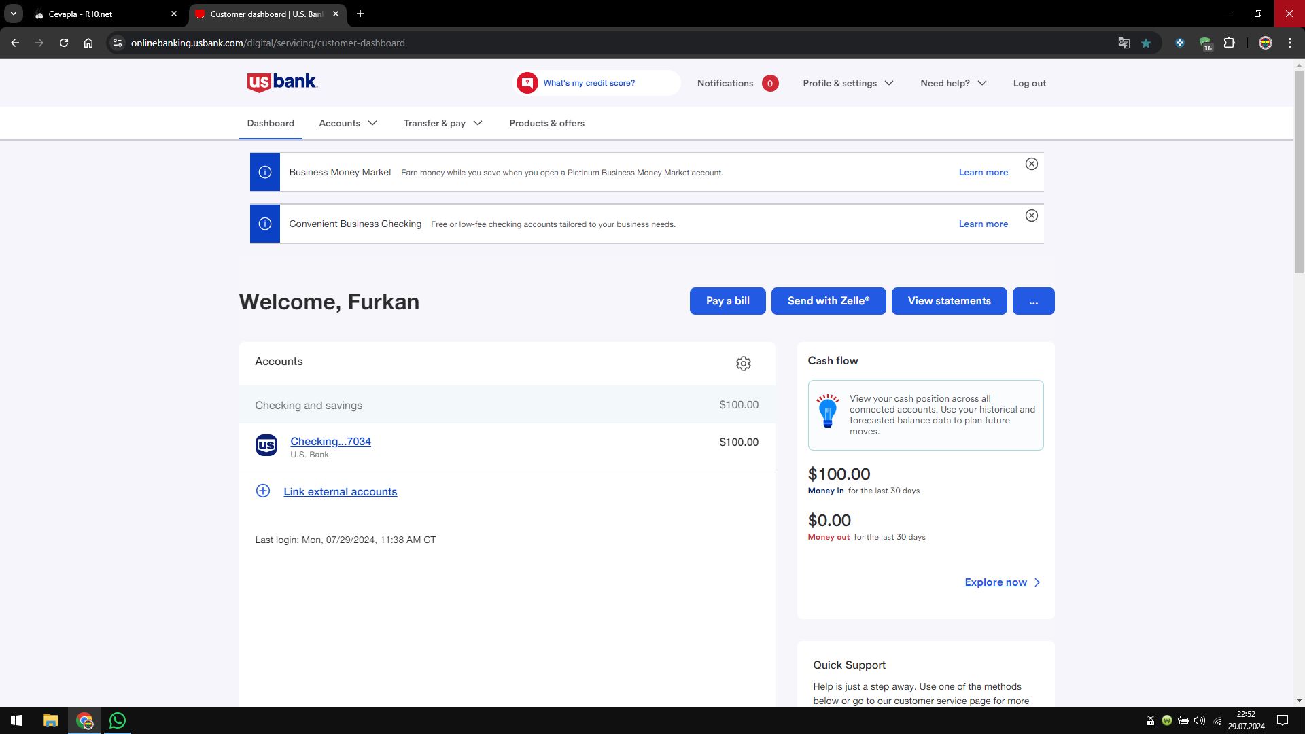Expand the Need help? dropdown
Screen dimensions: 1305x734
click(x=953, y=83)
